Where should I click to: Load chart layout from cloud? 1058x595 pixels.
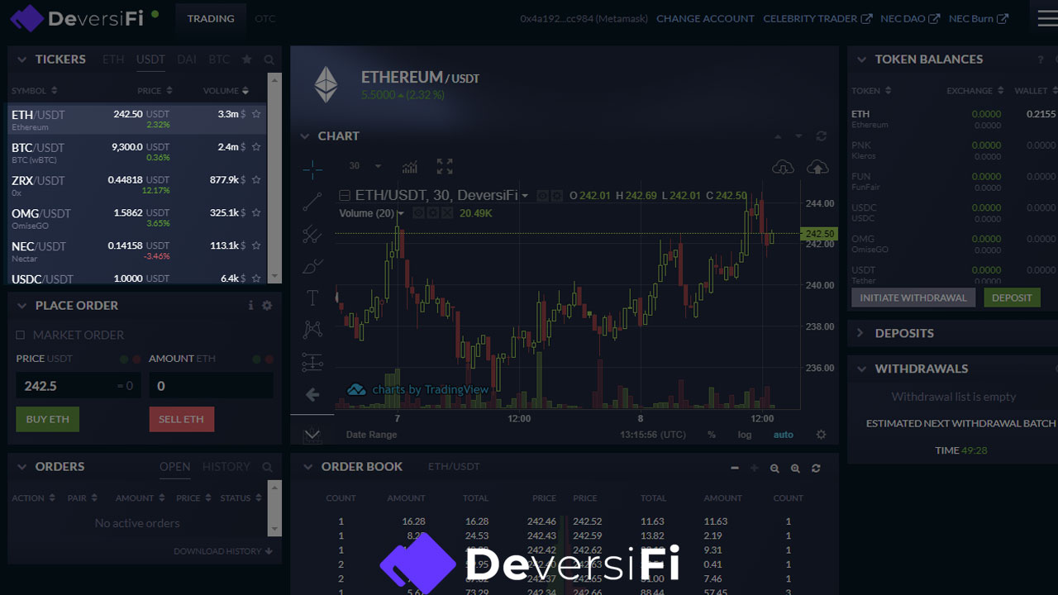pos(783,167)
